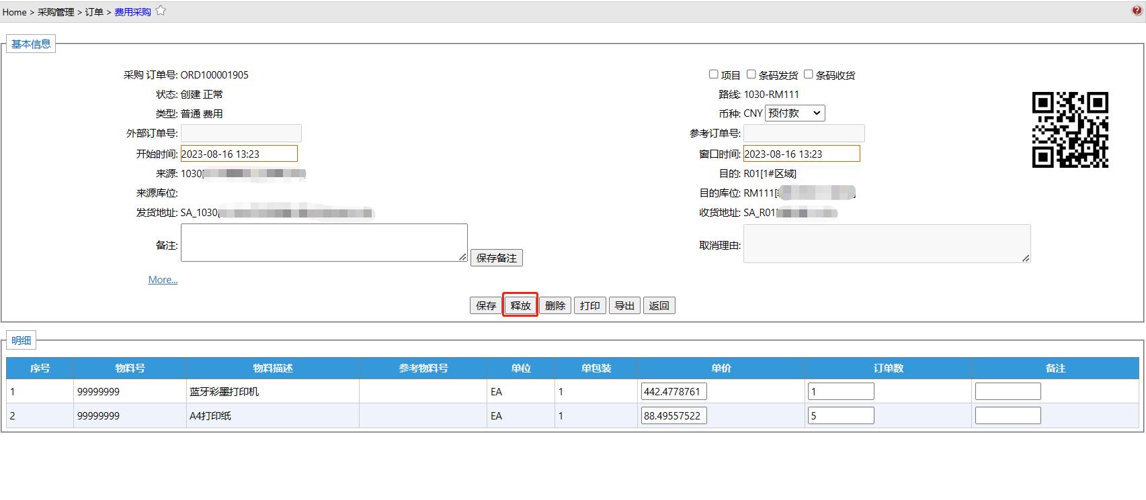Click the 单位 column header
Viewport: 1146px width, 500px height.
tap(521, 368)
